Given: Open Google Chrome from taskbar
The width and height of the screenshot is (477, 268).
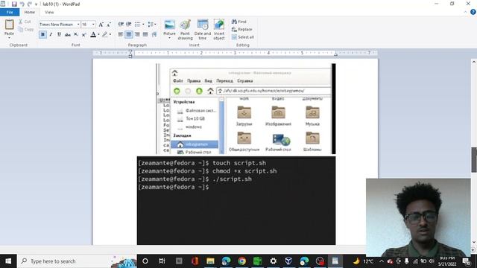Looking at the screenshot, I should (x=241, y=261).
